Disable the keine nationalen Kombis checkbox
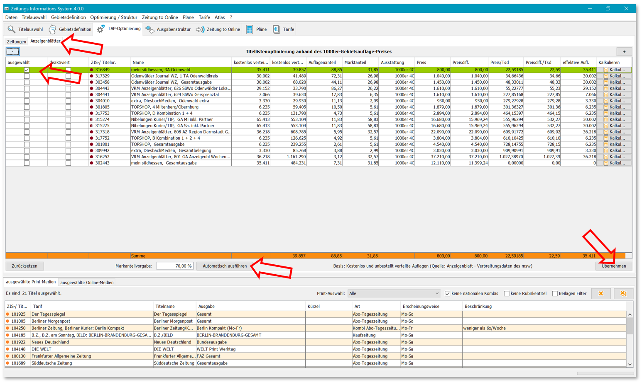This screenshot has height=382, width=642. (448, 294)
